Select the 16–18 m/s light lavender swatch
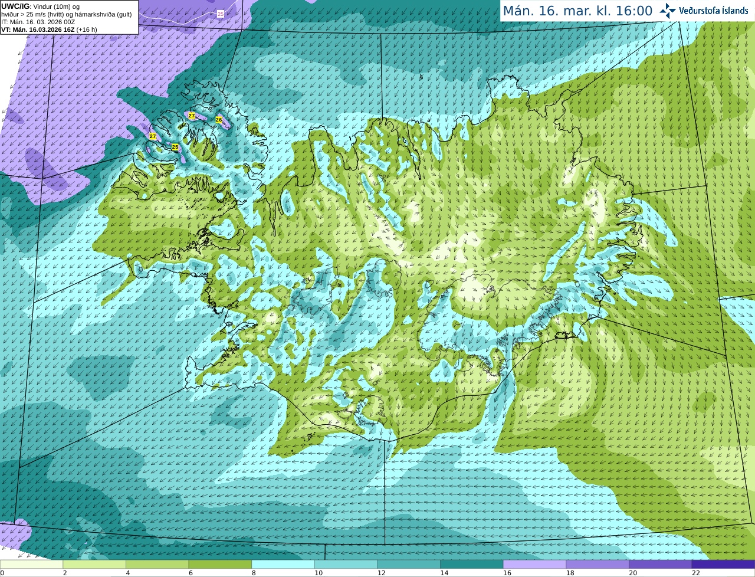The image size is (755, 577). (x=534, y=565)
